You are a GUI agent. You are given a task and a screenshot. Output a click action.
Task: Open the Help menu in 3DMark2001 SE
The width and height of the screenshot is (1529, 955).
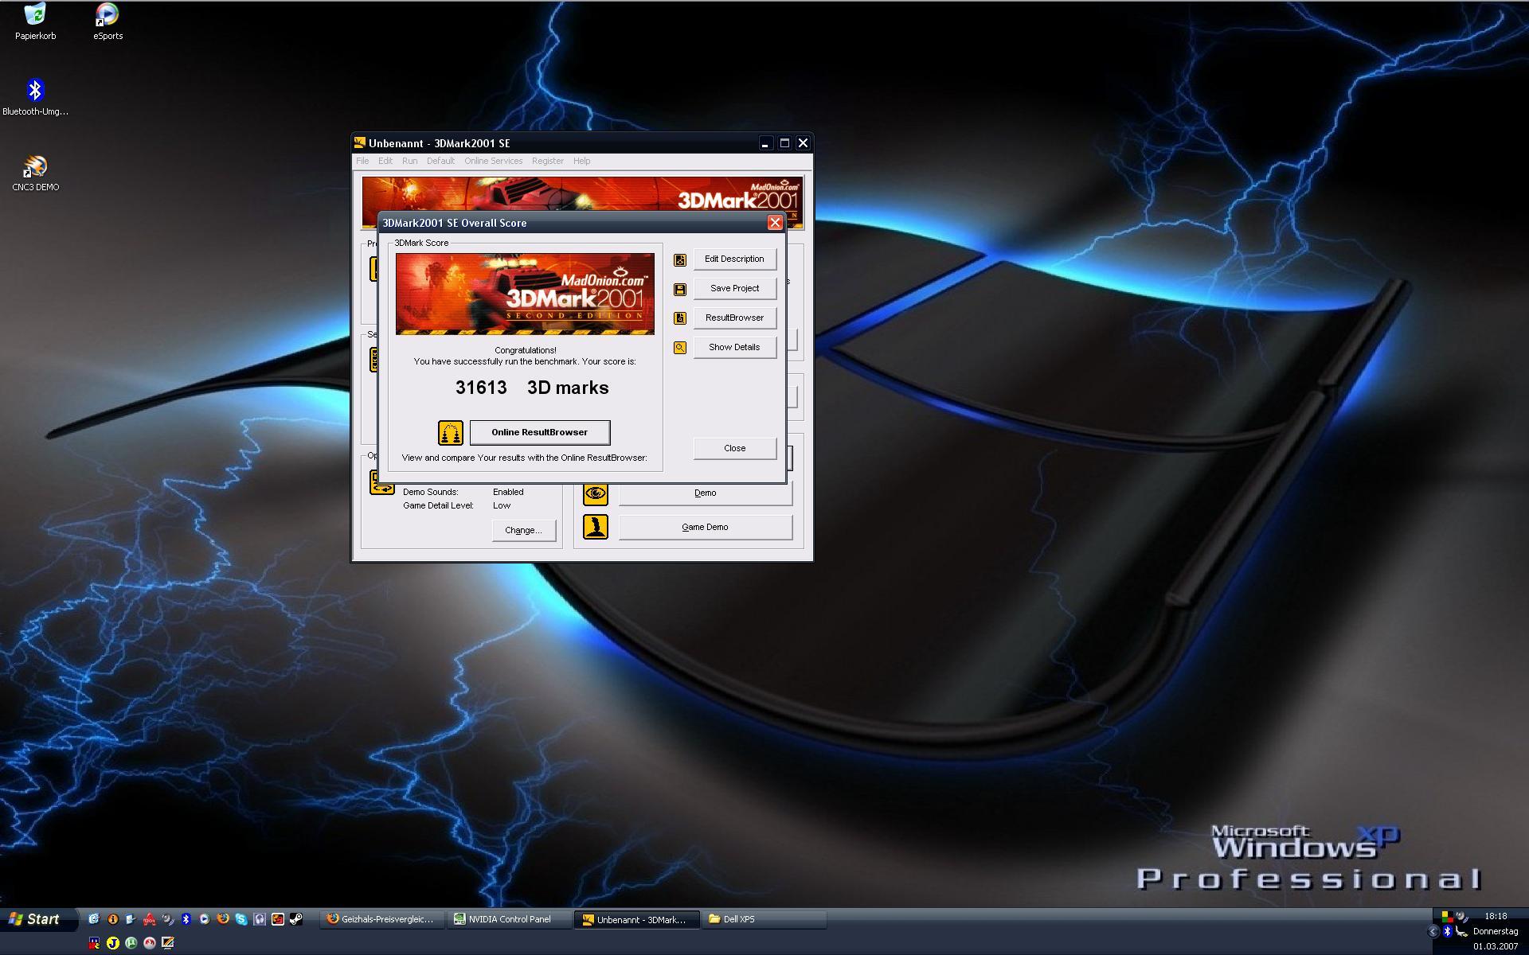click(582, 161)
